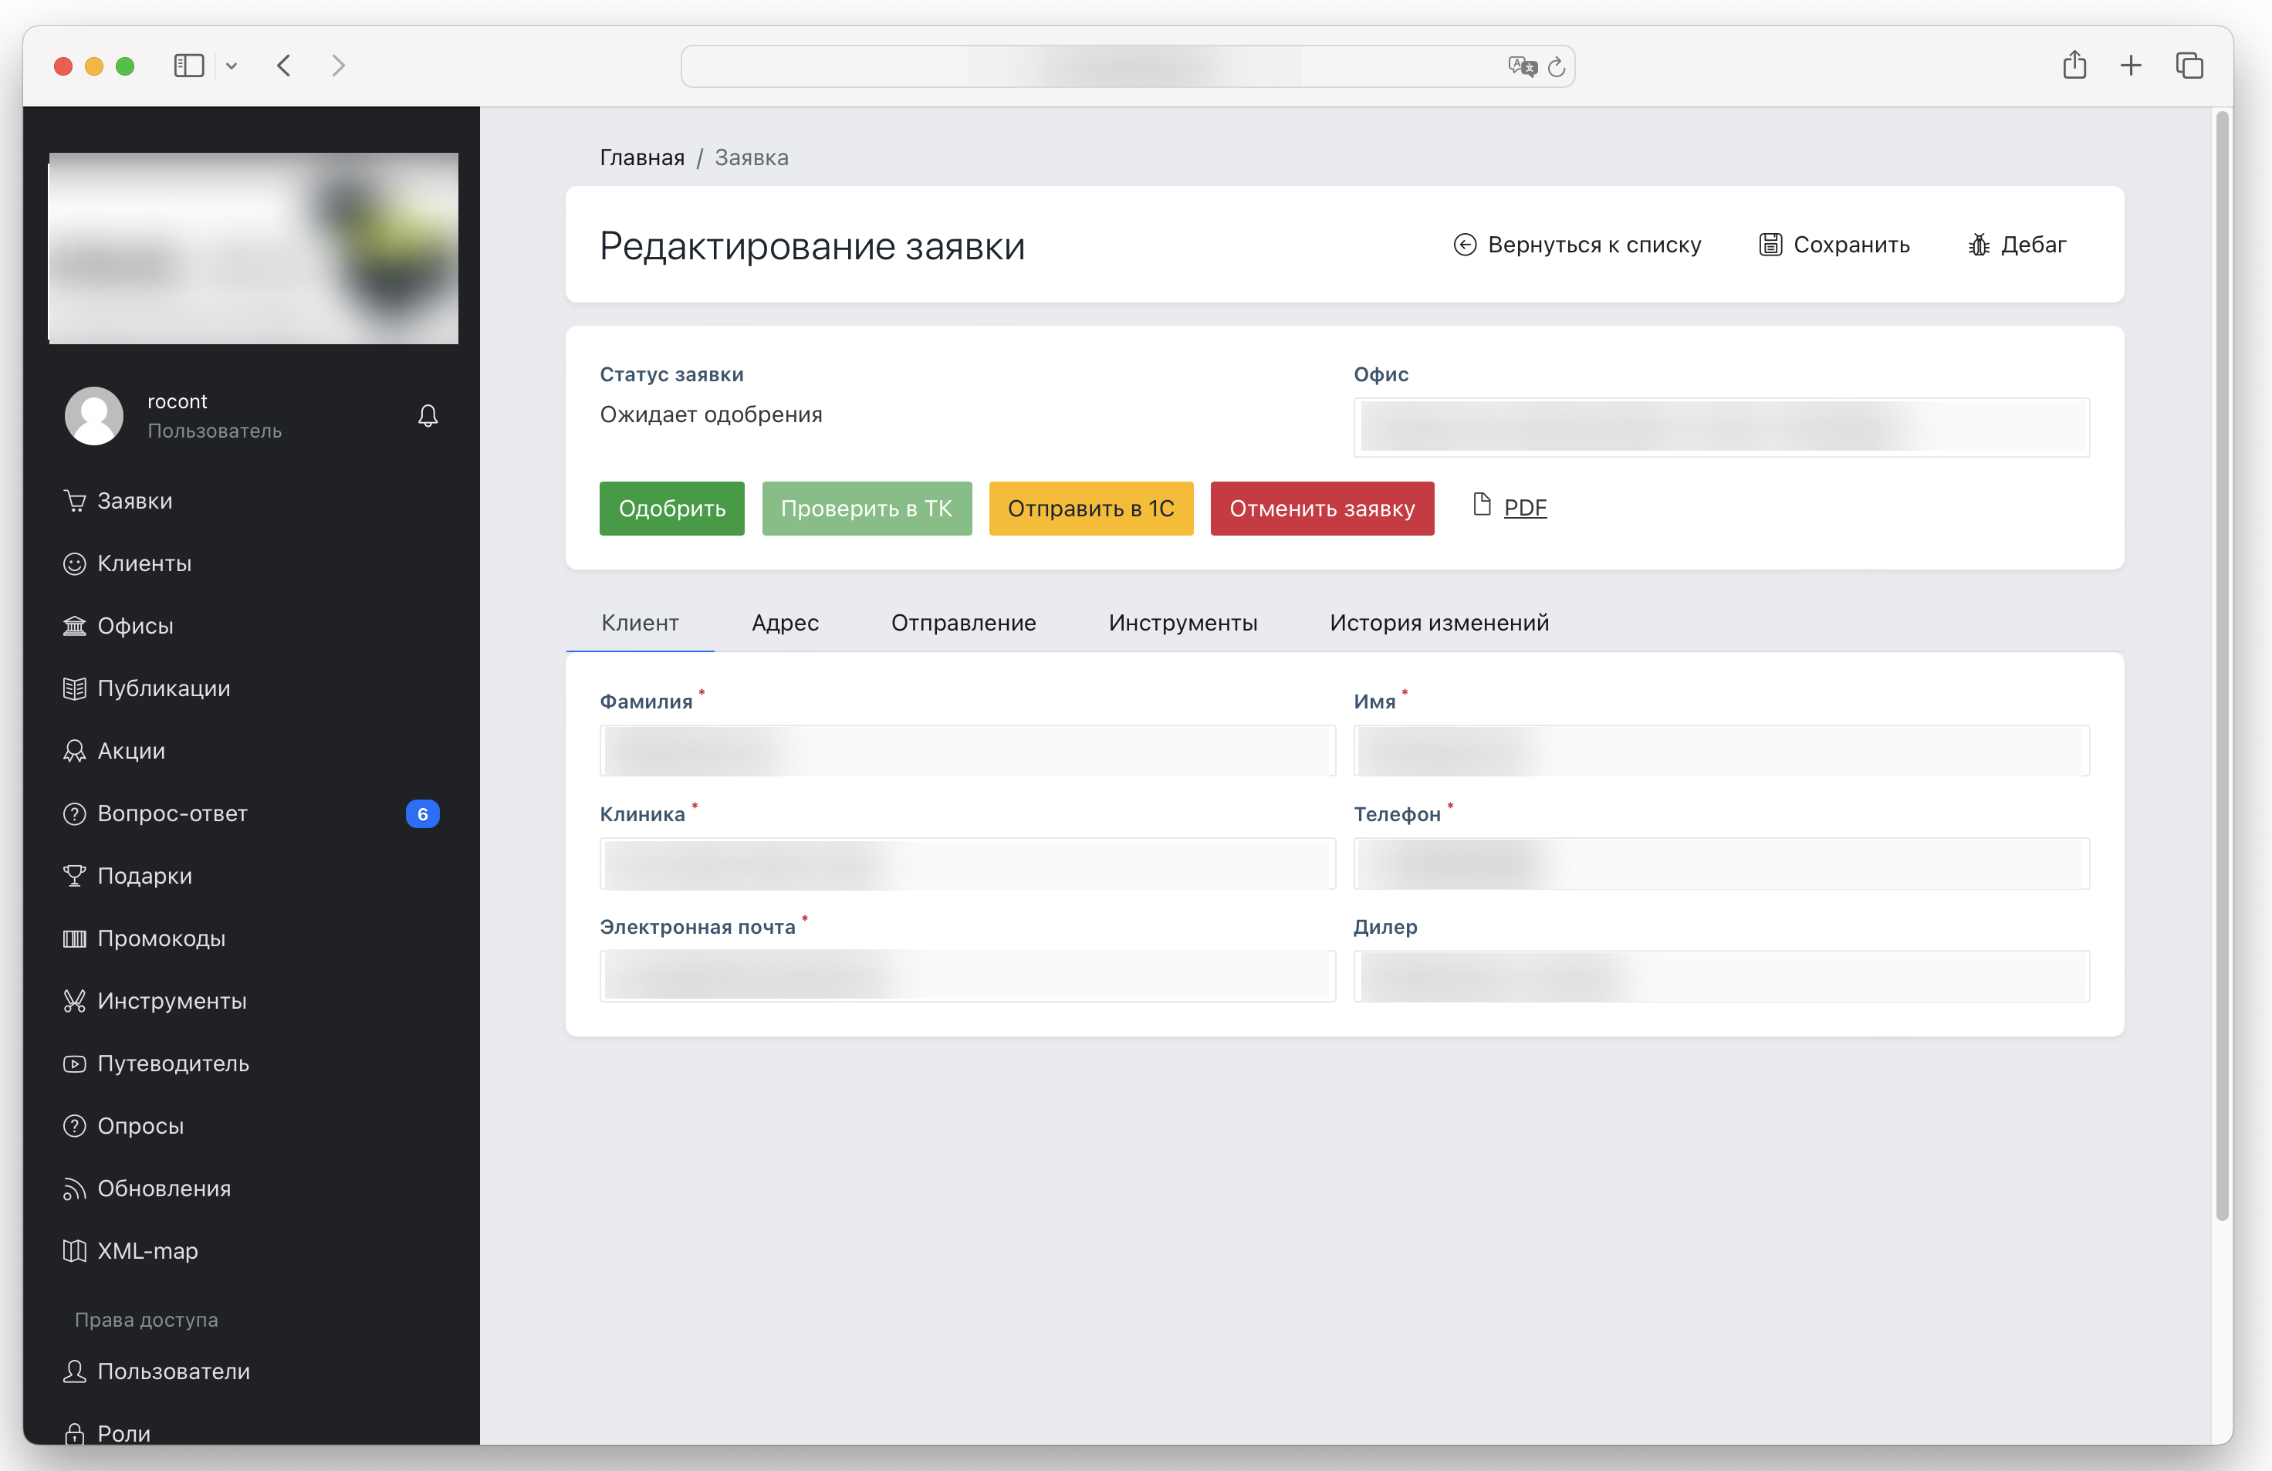The width and height of the screenshot is (2272, 1471).
Task: Click the Роли lock icon
Action: click(74, 1434)
